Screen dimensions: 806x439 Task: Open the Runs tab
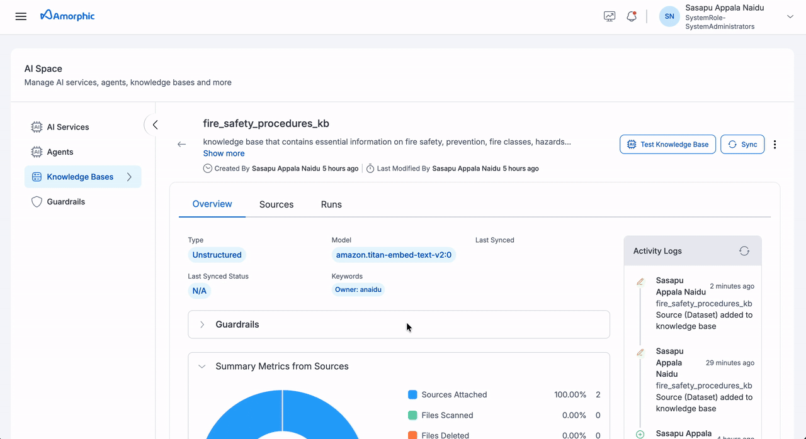pyautogui.click(x=331, y=204)
